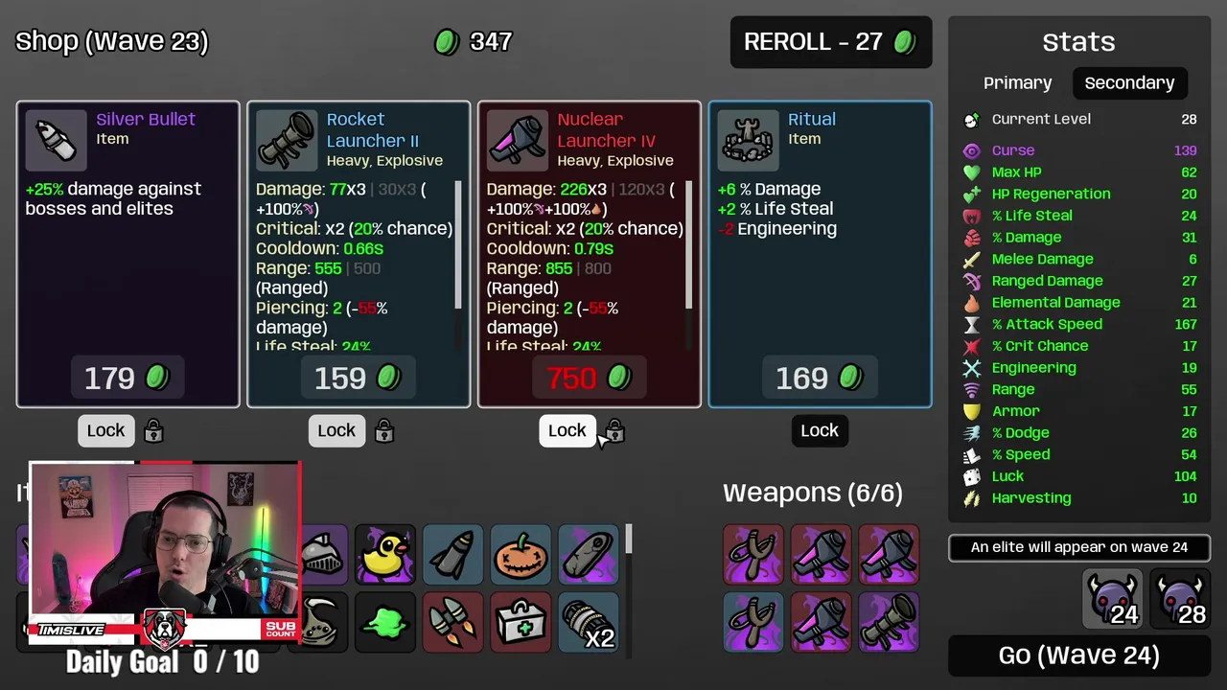Click the wave 24 elite skull icon
Viewport: 1227px width, 690px height.
(1112, 598)
